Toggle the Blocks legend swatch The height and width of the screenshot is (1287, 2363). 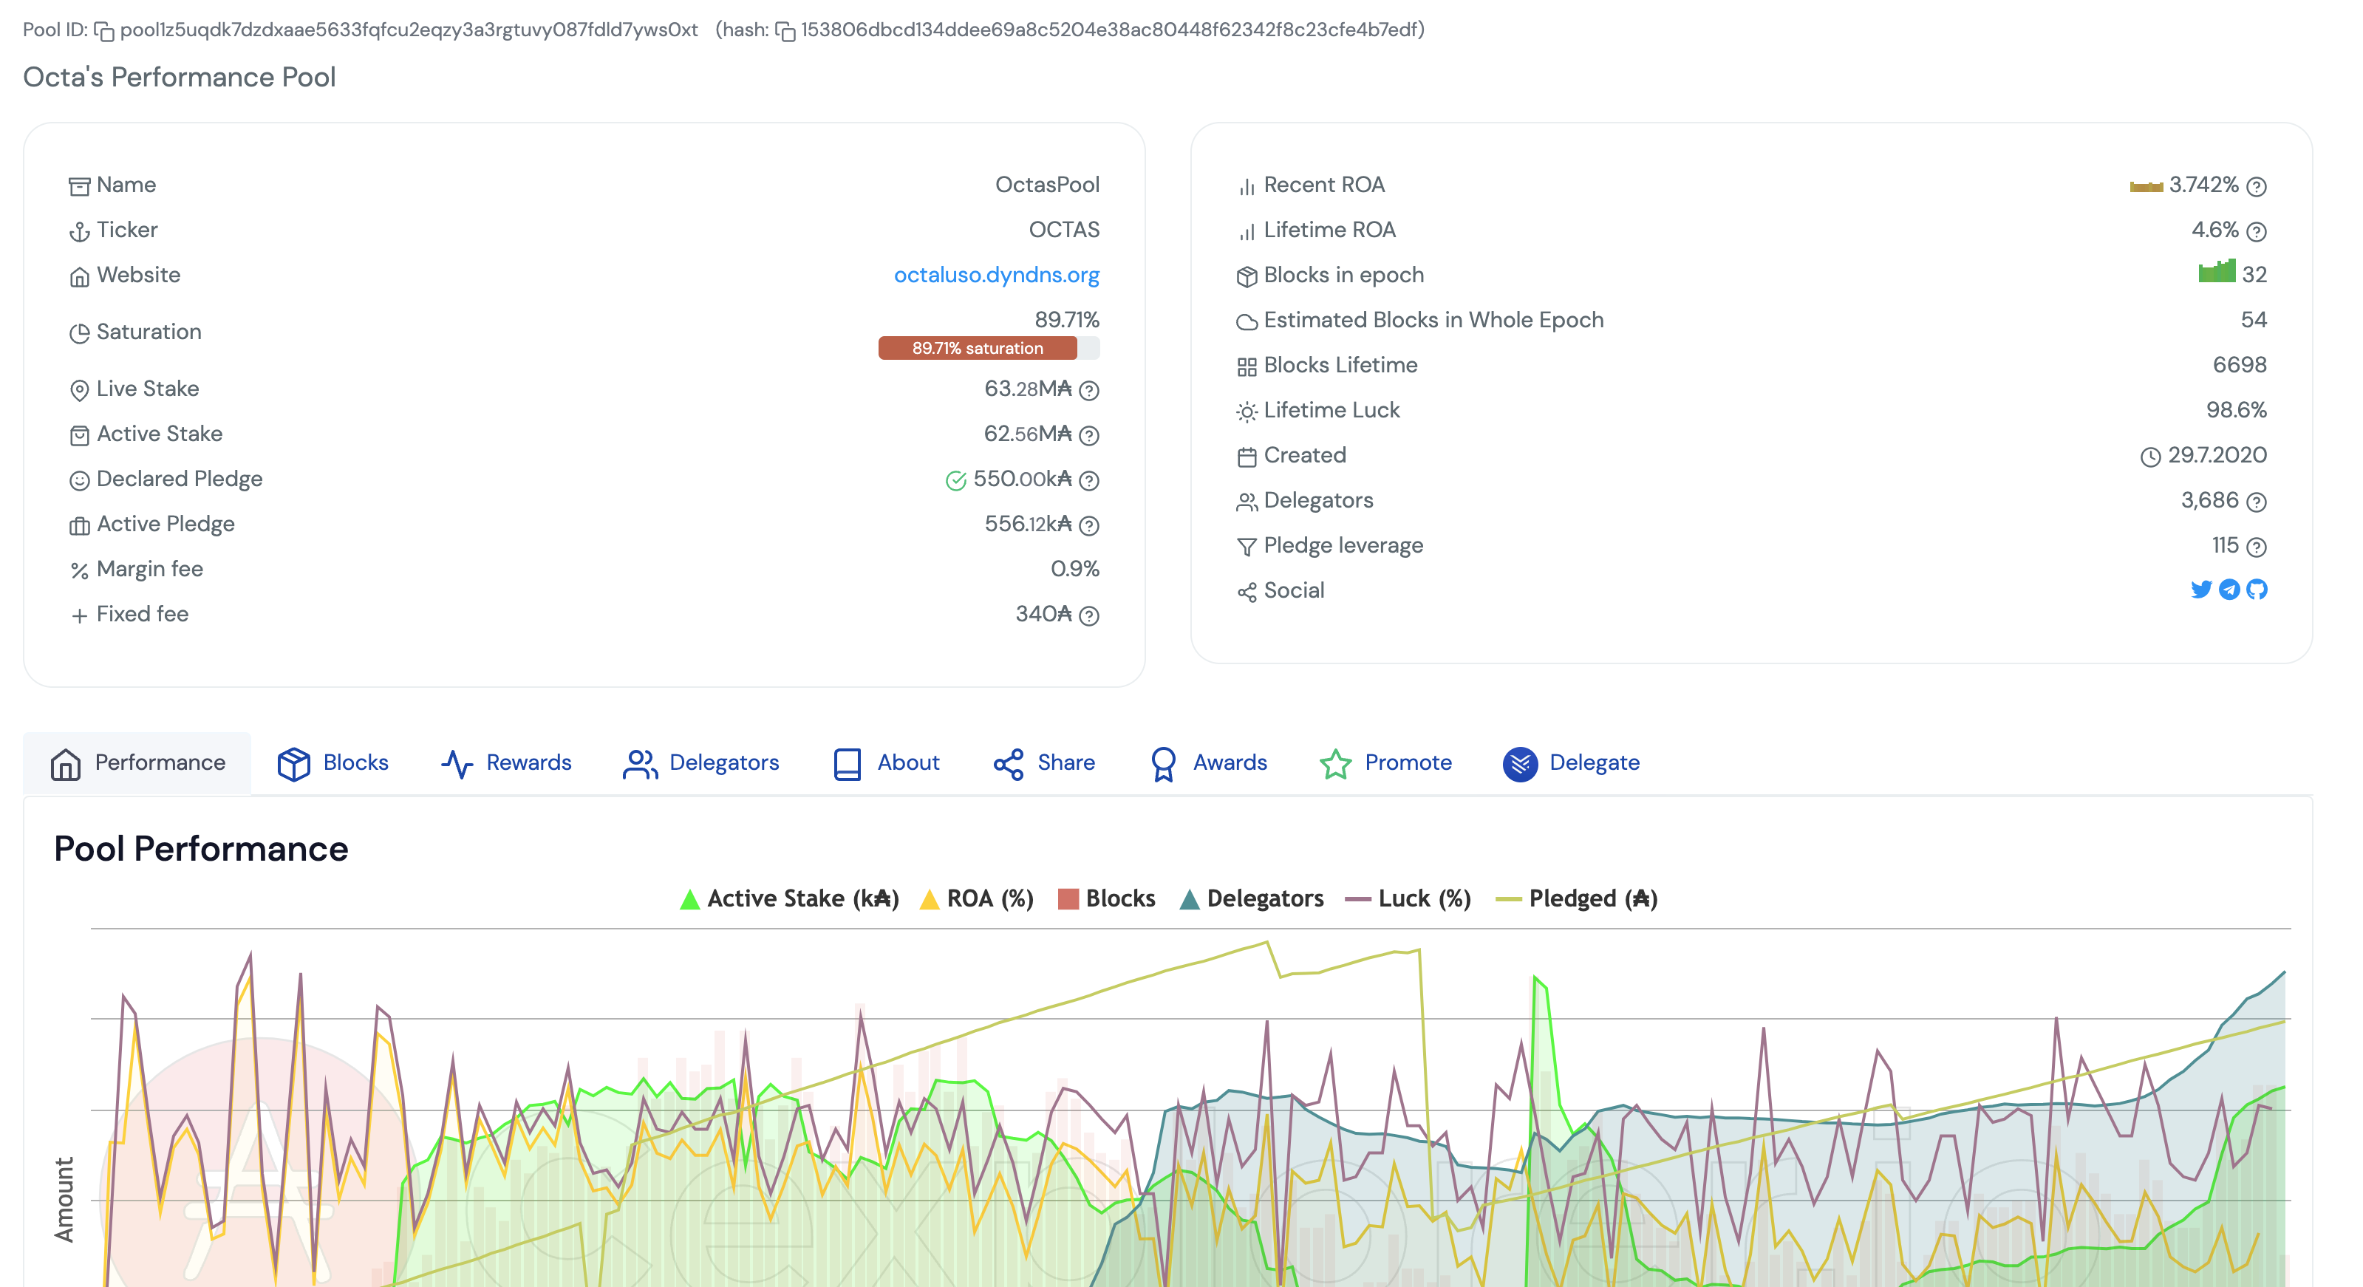click(1068, 898)
